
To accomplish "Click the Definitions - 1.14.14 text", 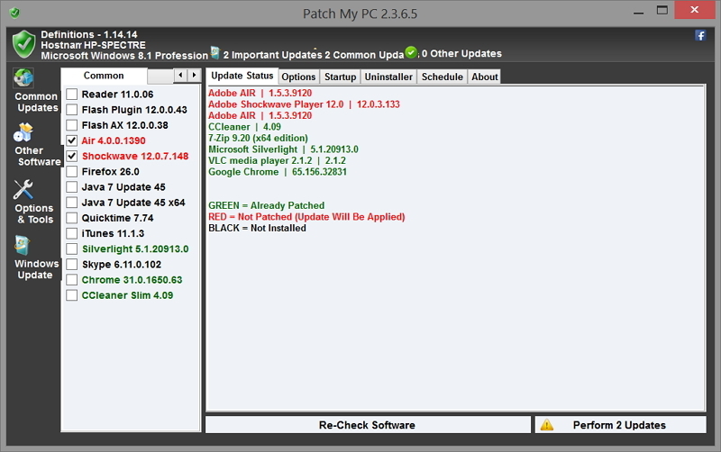I will [88, 34].
